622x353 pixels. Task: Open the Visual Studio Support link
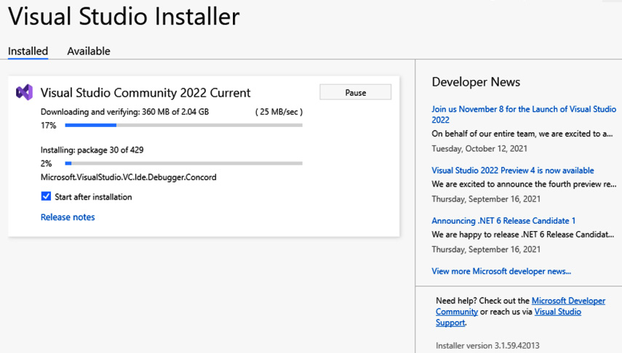tap(557, 312)
